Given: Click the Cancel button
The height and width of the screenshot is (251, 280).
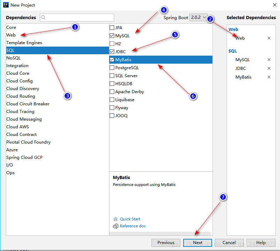Looking at the screenshot, I should [229, 243].
